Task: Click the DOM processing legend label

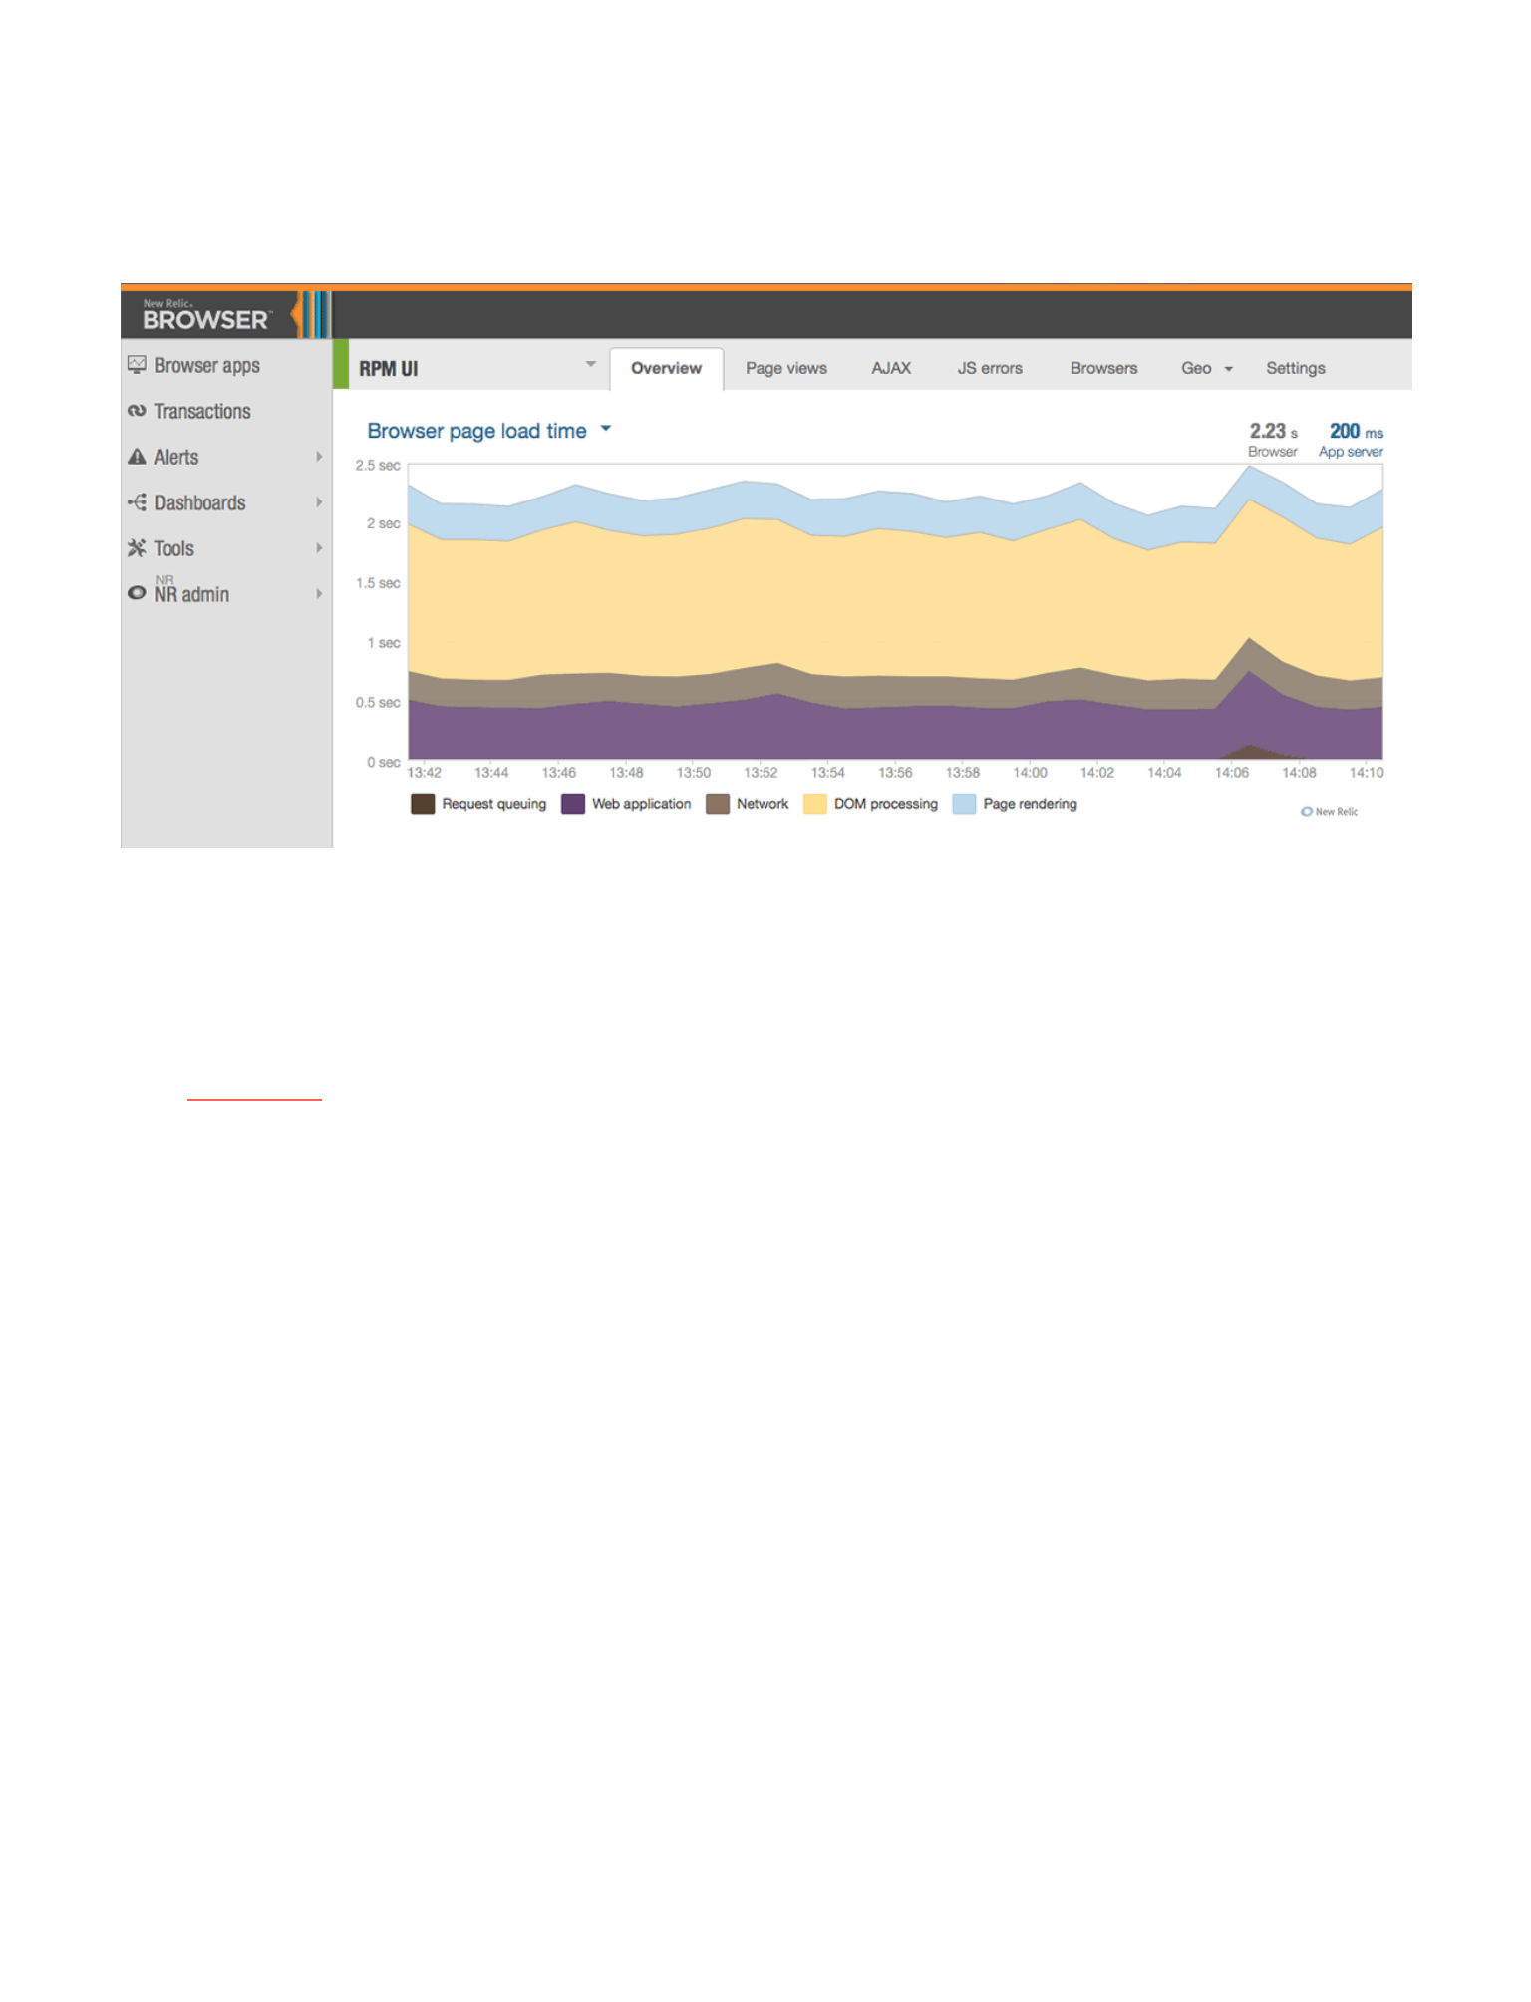Action: point(886,804)
